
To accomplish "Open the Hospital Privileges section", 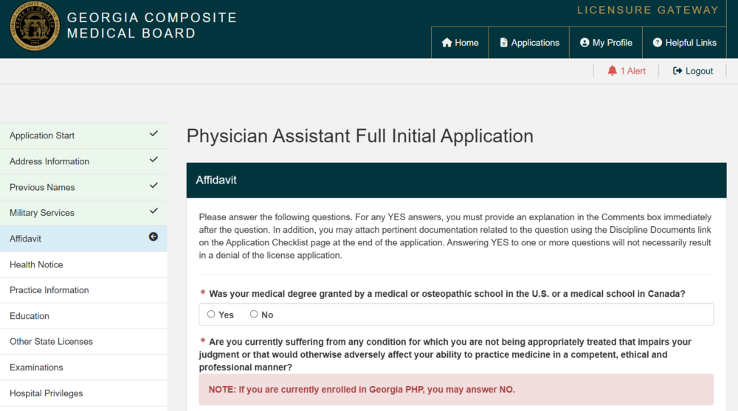I will [46, 393].
